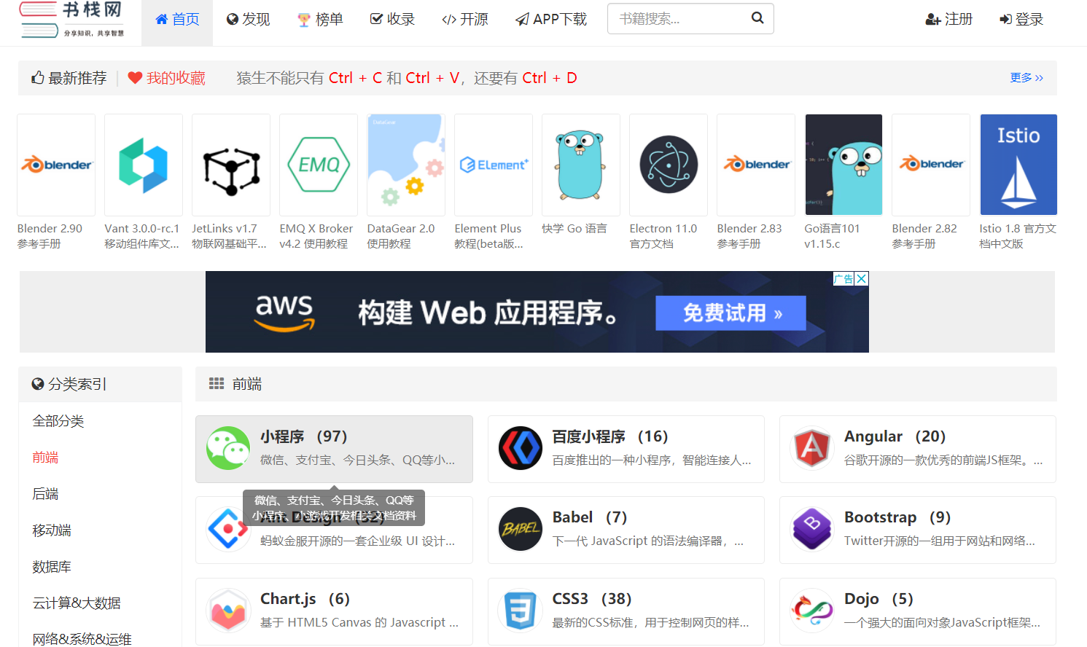Open the Element Plus book cover

(x=494, y=165)
